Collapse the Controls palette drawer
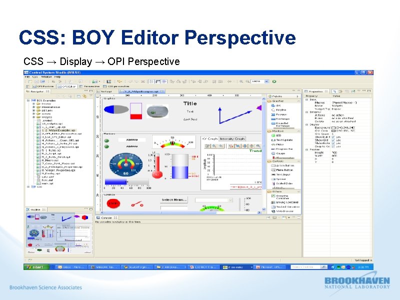The image size is (400, 300). [298, 161]
